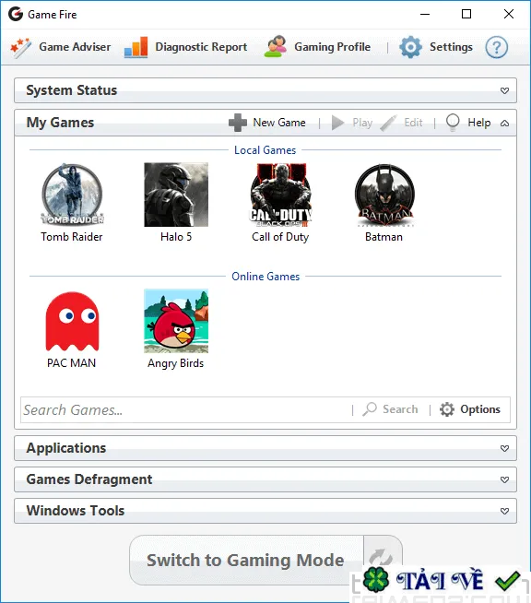Screen dimensions: 531x603
Task: Focus the Search Games input field
Action: pos(186,410)
